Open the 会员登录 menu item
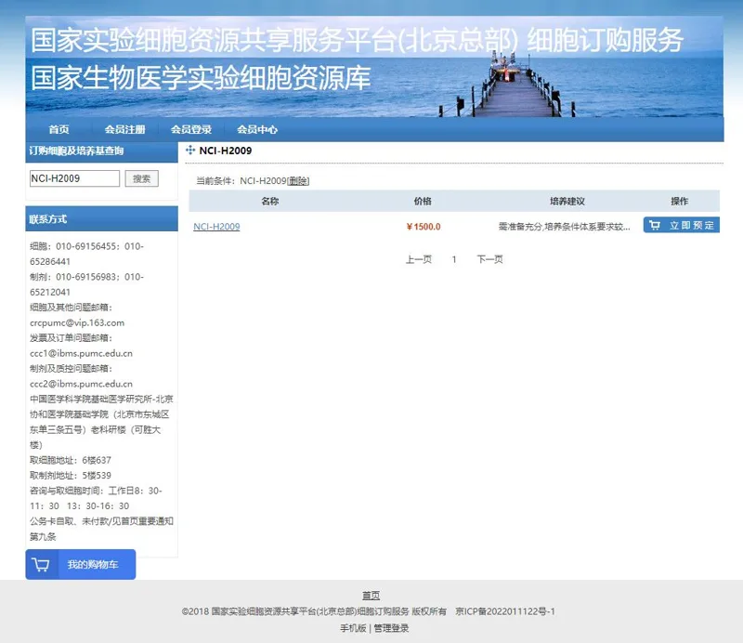743x643 pixels. [x=191, y=129]
